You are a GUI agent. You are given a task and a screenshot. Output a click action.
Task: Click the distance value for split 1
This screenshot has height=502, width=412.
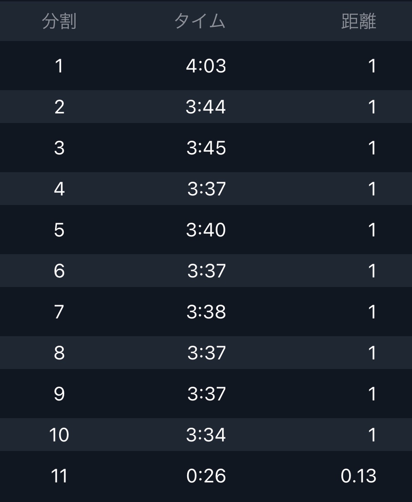coord(372,66)
